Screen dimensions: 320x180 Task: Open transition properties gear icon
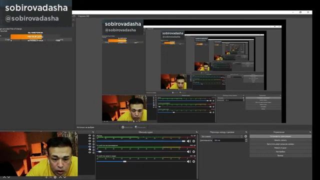(x=245, y=136)
